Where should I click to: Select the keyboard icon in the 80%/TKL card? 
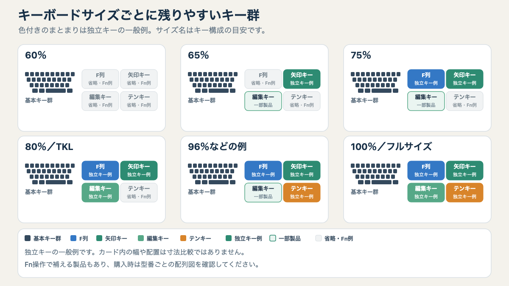pyautogui.click(x=50, y=174)
